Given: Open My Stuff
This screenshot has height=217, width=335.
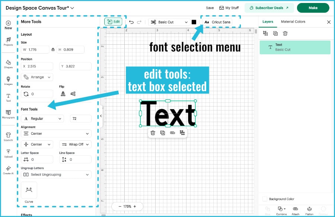Looking at the screenshot, I should click(229, 8).
